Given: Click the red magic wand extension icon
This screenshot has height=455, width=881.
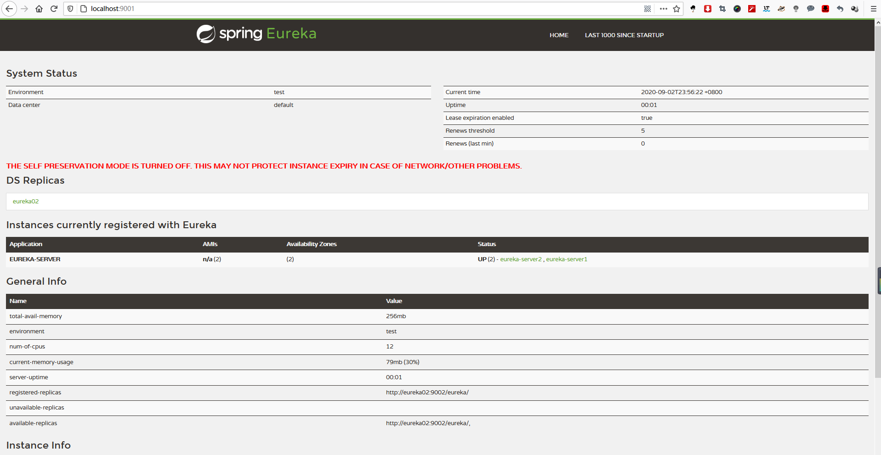Looking at the screenshot, I should point(752,9).
